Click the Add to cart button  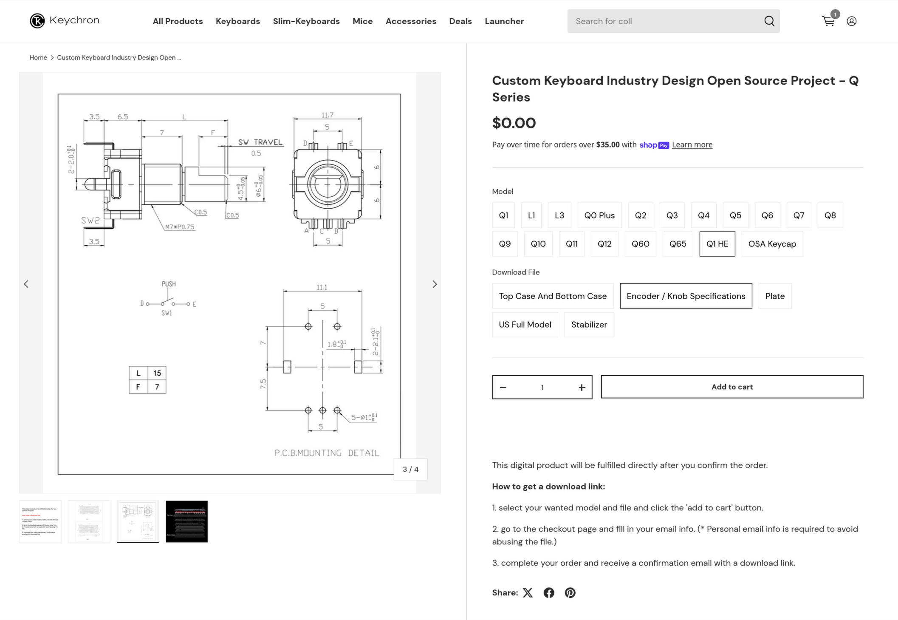tap(731, 387)
